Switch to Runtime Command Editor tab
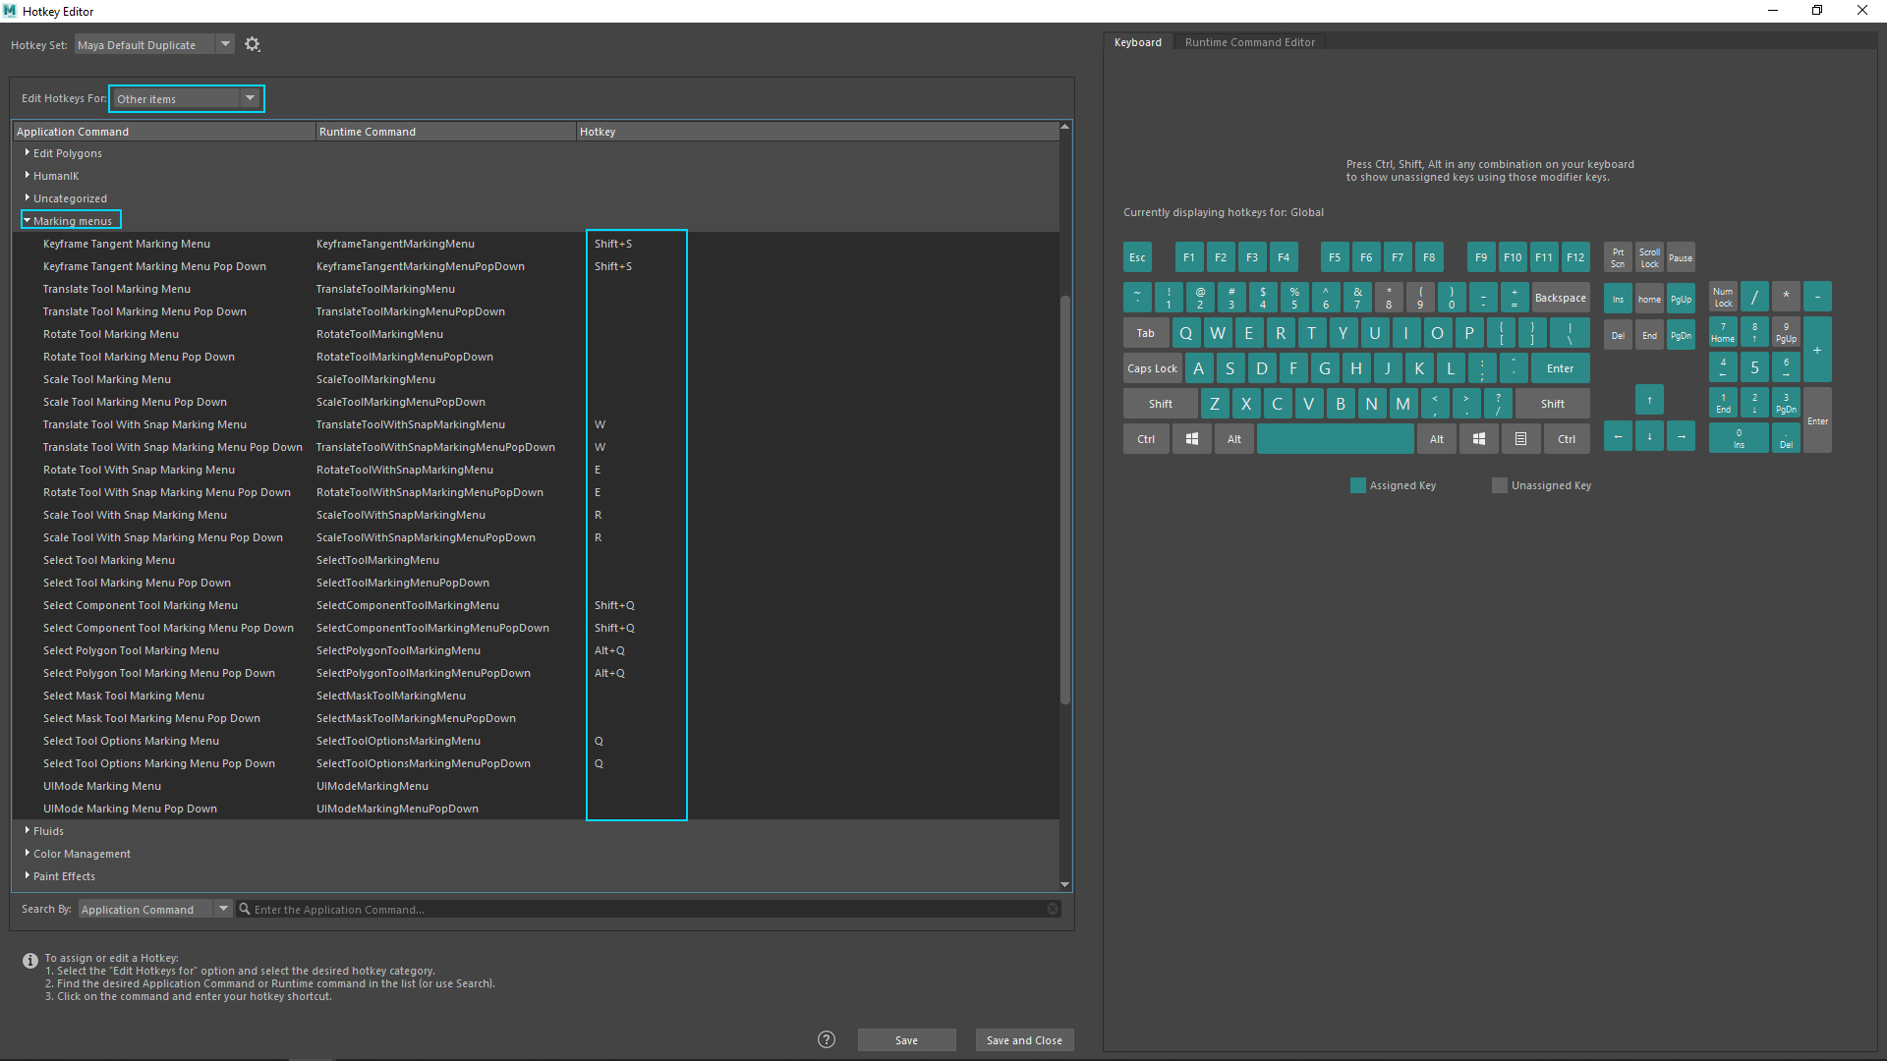 pos(1249,42)
